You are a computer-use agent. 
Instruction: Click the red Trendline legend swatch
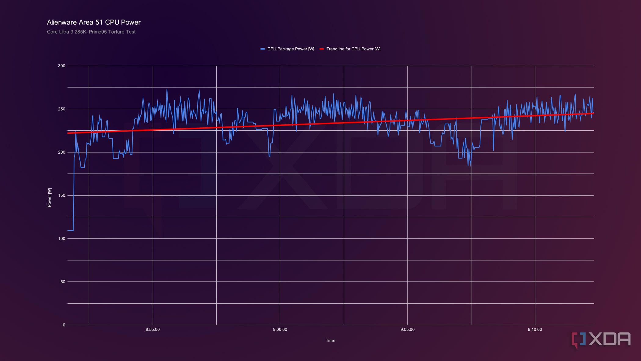click(x=321, y=49)
